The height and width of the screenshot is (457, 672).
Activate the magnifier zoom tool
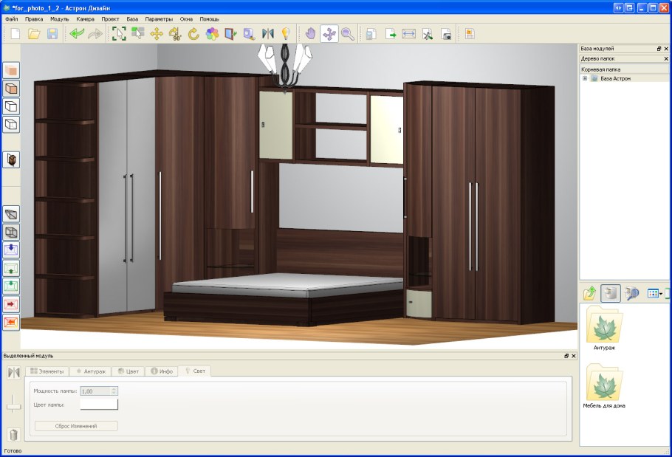pos(347,33)
